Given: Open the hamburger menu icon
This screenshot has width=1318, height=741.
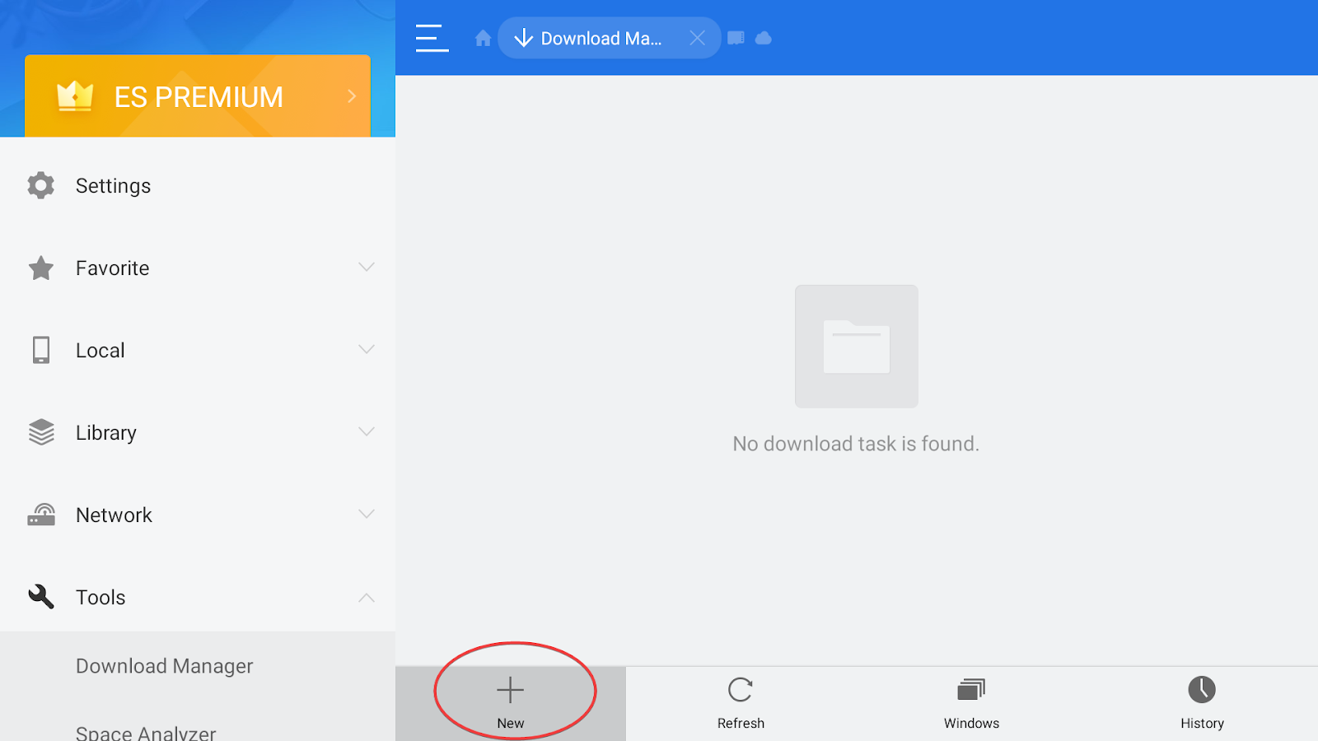Looking at the screenshot, I should (x=432, y=38).
